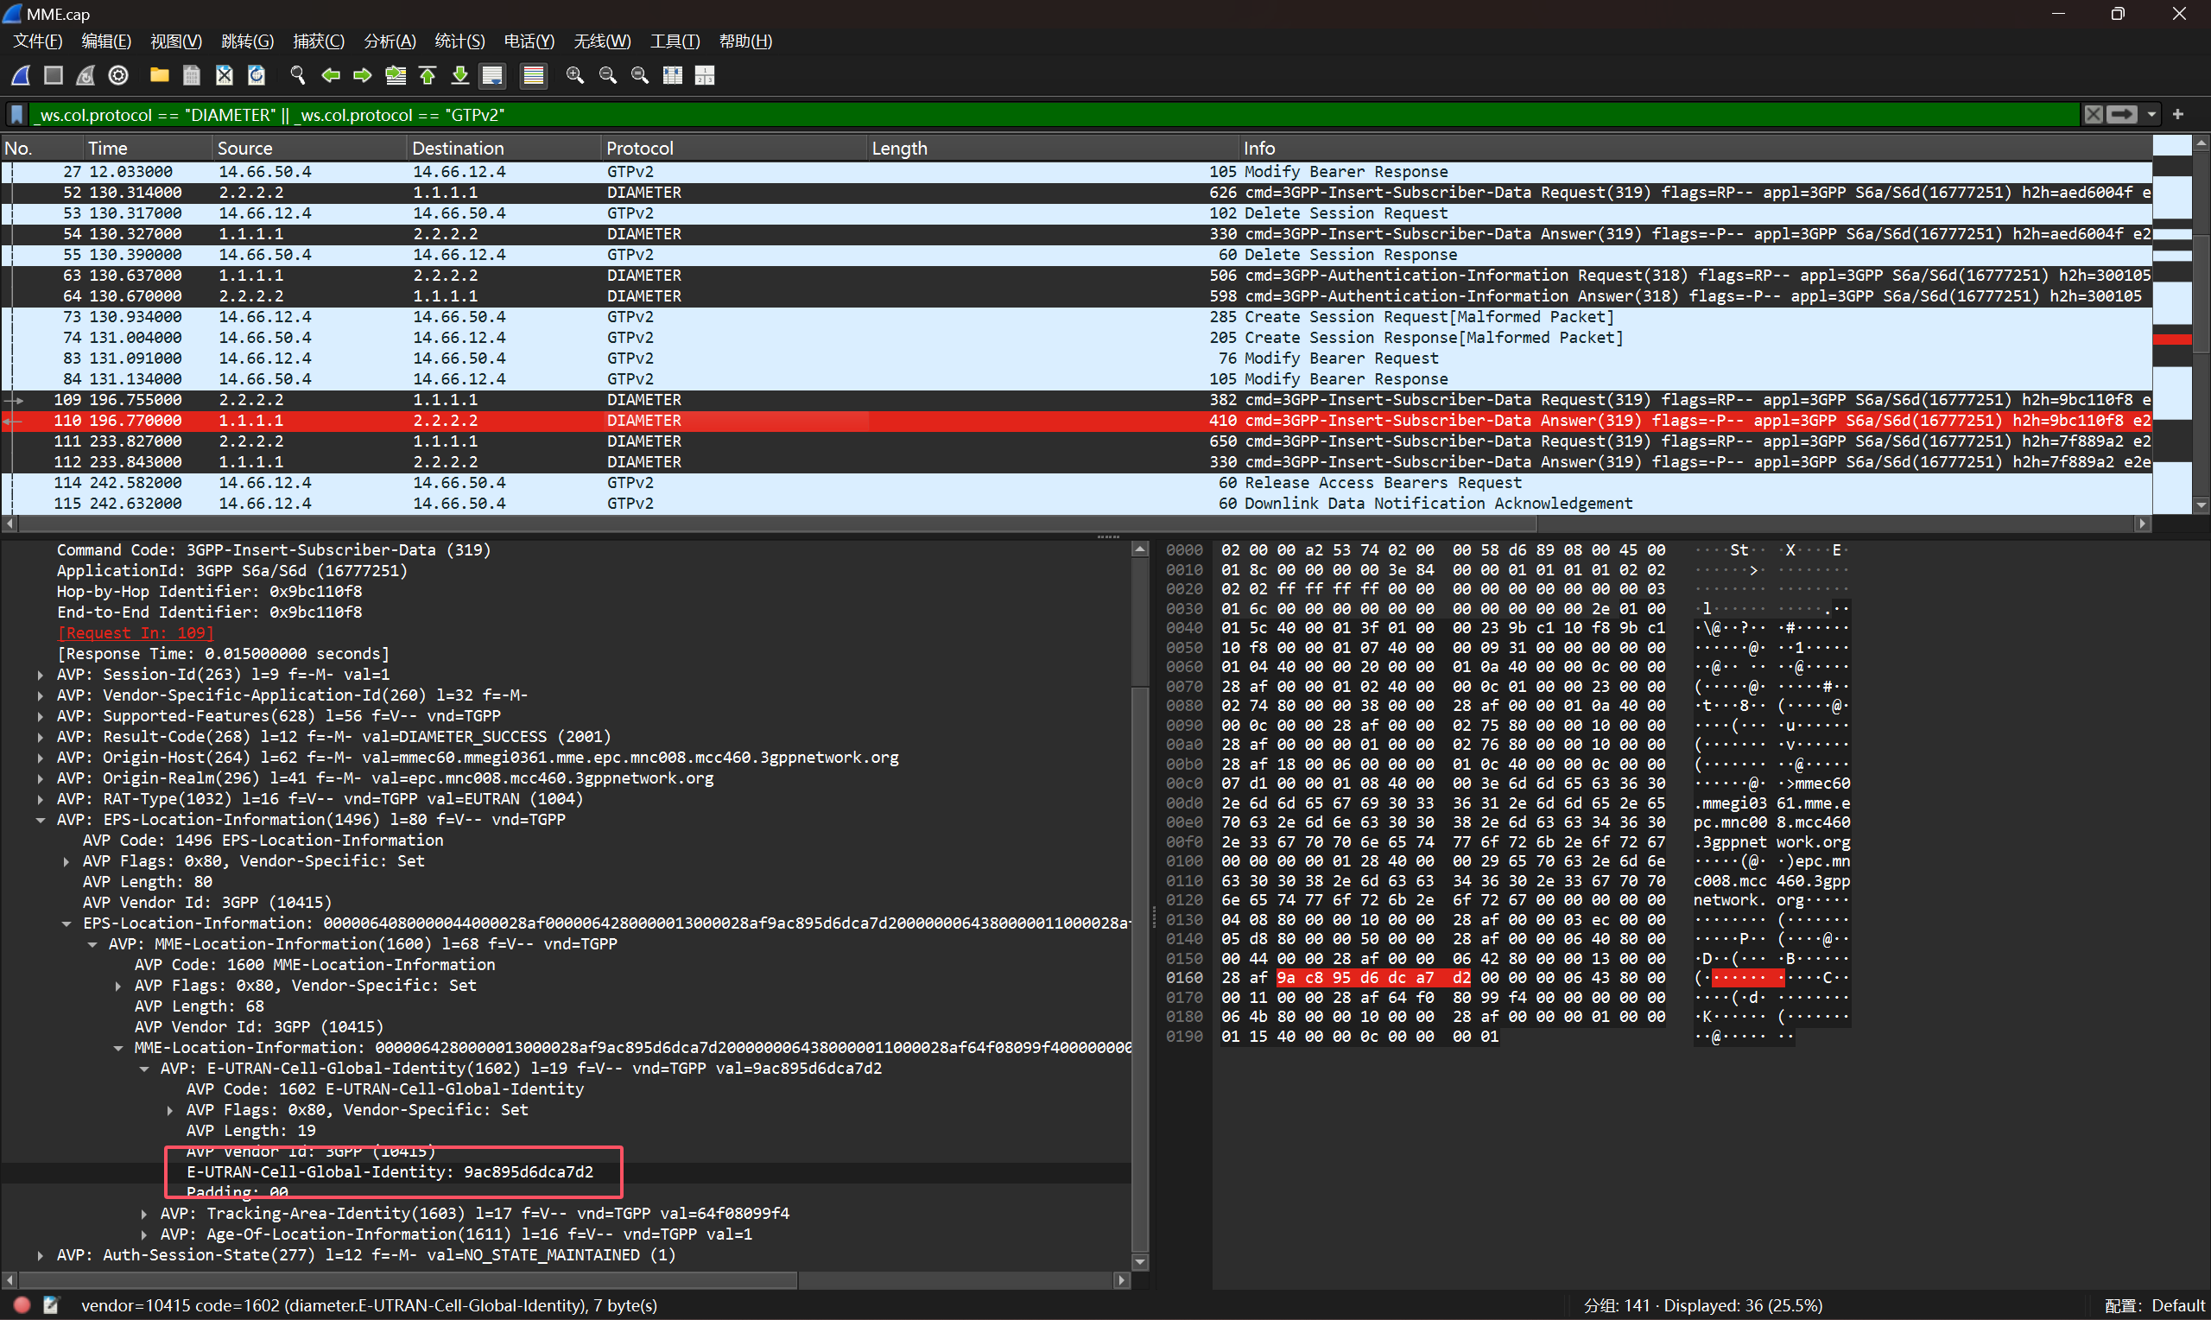Screen dimensions: 2211x1320
Task: Stop the running capture
Action: (x=54, y=76)
